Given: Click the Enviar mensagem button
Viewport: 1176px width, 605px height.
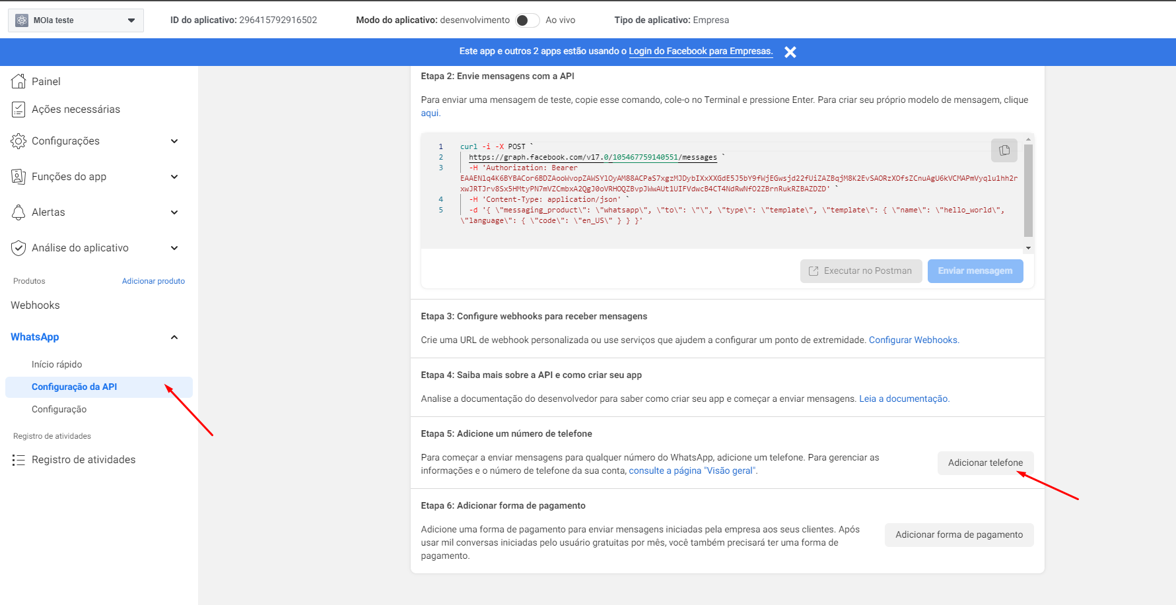Looking at the screenshot, I should coord(975,271).
